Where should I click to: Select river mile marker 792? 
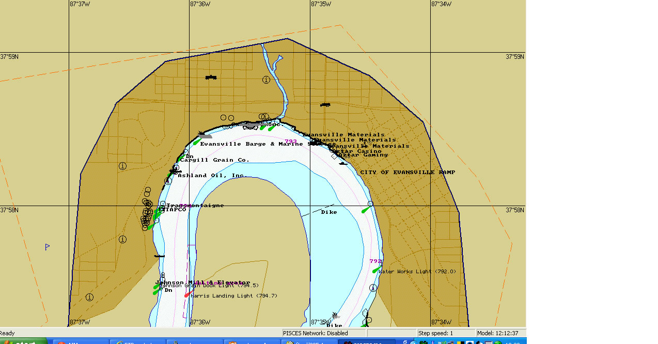375,261
